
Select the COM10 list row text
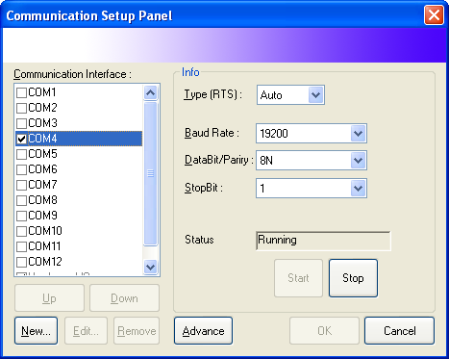pyautogui.click(x=45, y=231)
